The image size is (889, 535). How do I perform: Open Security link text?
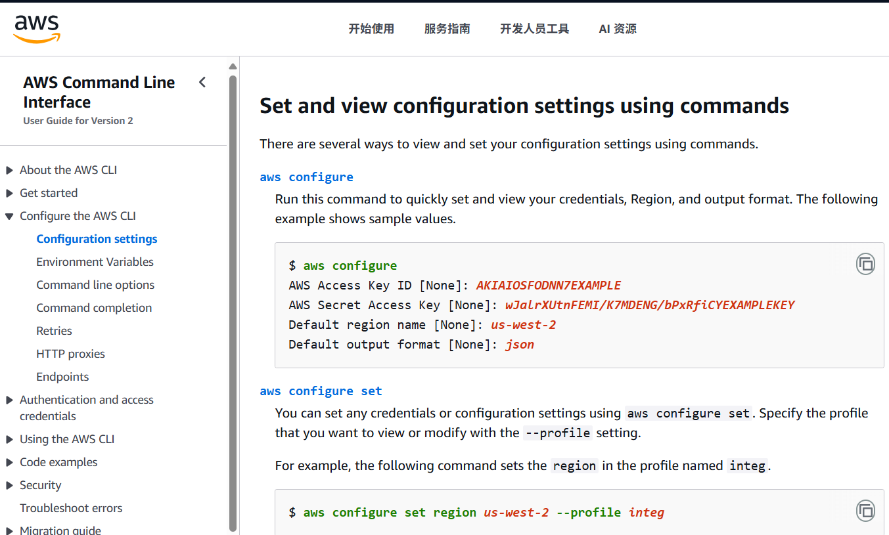tap(40, 485)
